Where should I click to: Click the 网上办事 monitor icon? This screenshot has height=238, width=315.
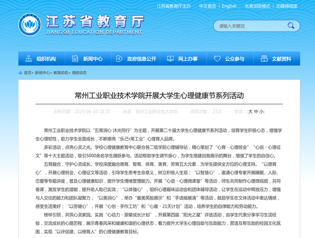pos(170,59)
